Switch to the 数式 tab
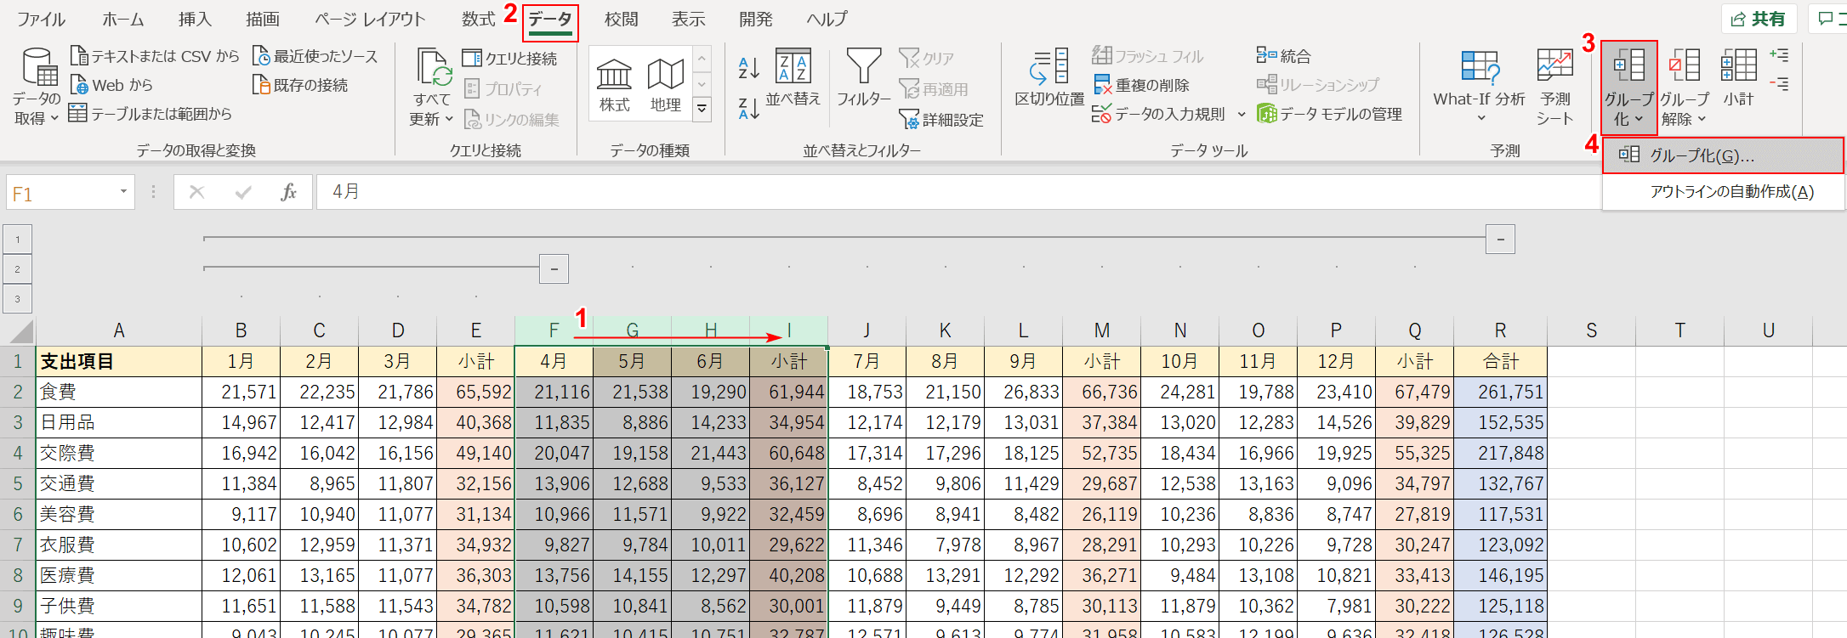Viewport: 1847px width, 638px height. coord(479,19)
